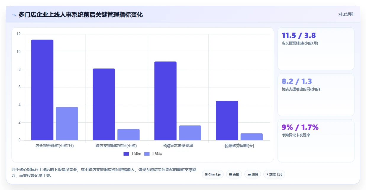Click the y-axis value 0
Image resolution: width=366 pixels, height=190 pixels.
pos(20,140)
